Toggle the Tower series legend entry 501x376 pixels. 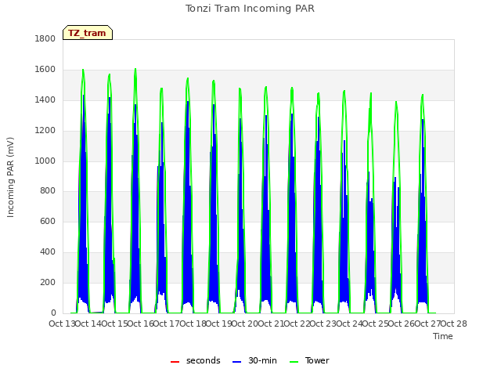[309, 360]
